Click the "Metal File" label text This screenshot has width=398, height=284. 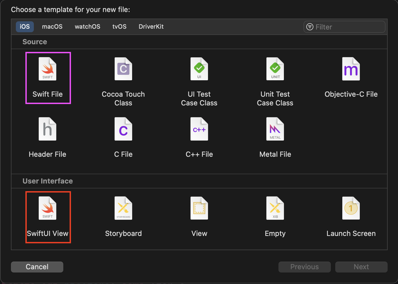click(x=275, y=154)
